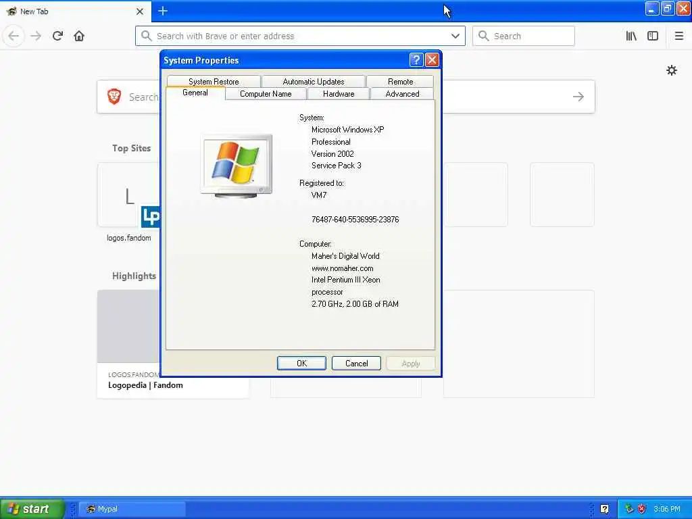Screen dimensions: 692x519
Task: Close the System Properties dialog
Action: (x=432, y=60)
